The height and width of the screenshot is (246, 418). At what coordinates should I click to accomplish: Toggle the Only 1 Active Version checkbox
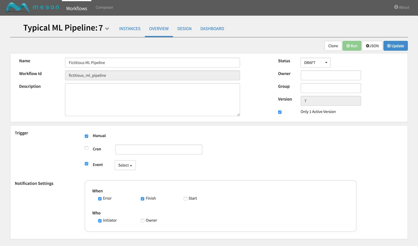(x=280, y=112)
